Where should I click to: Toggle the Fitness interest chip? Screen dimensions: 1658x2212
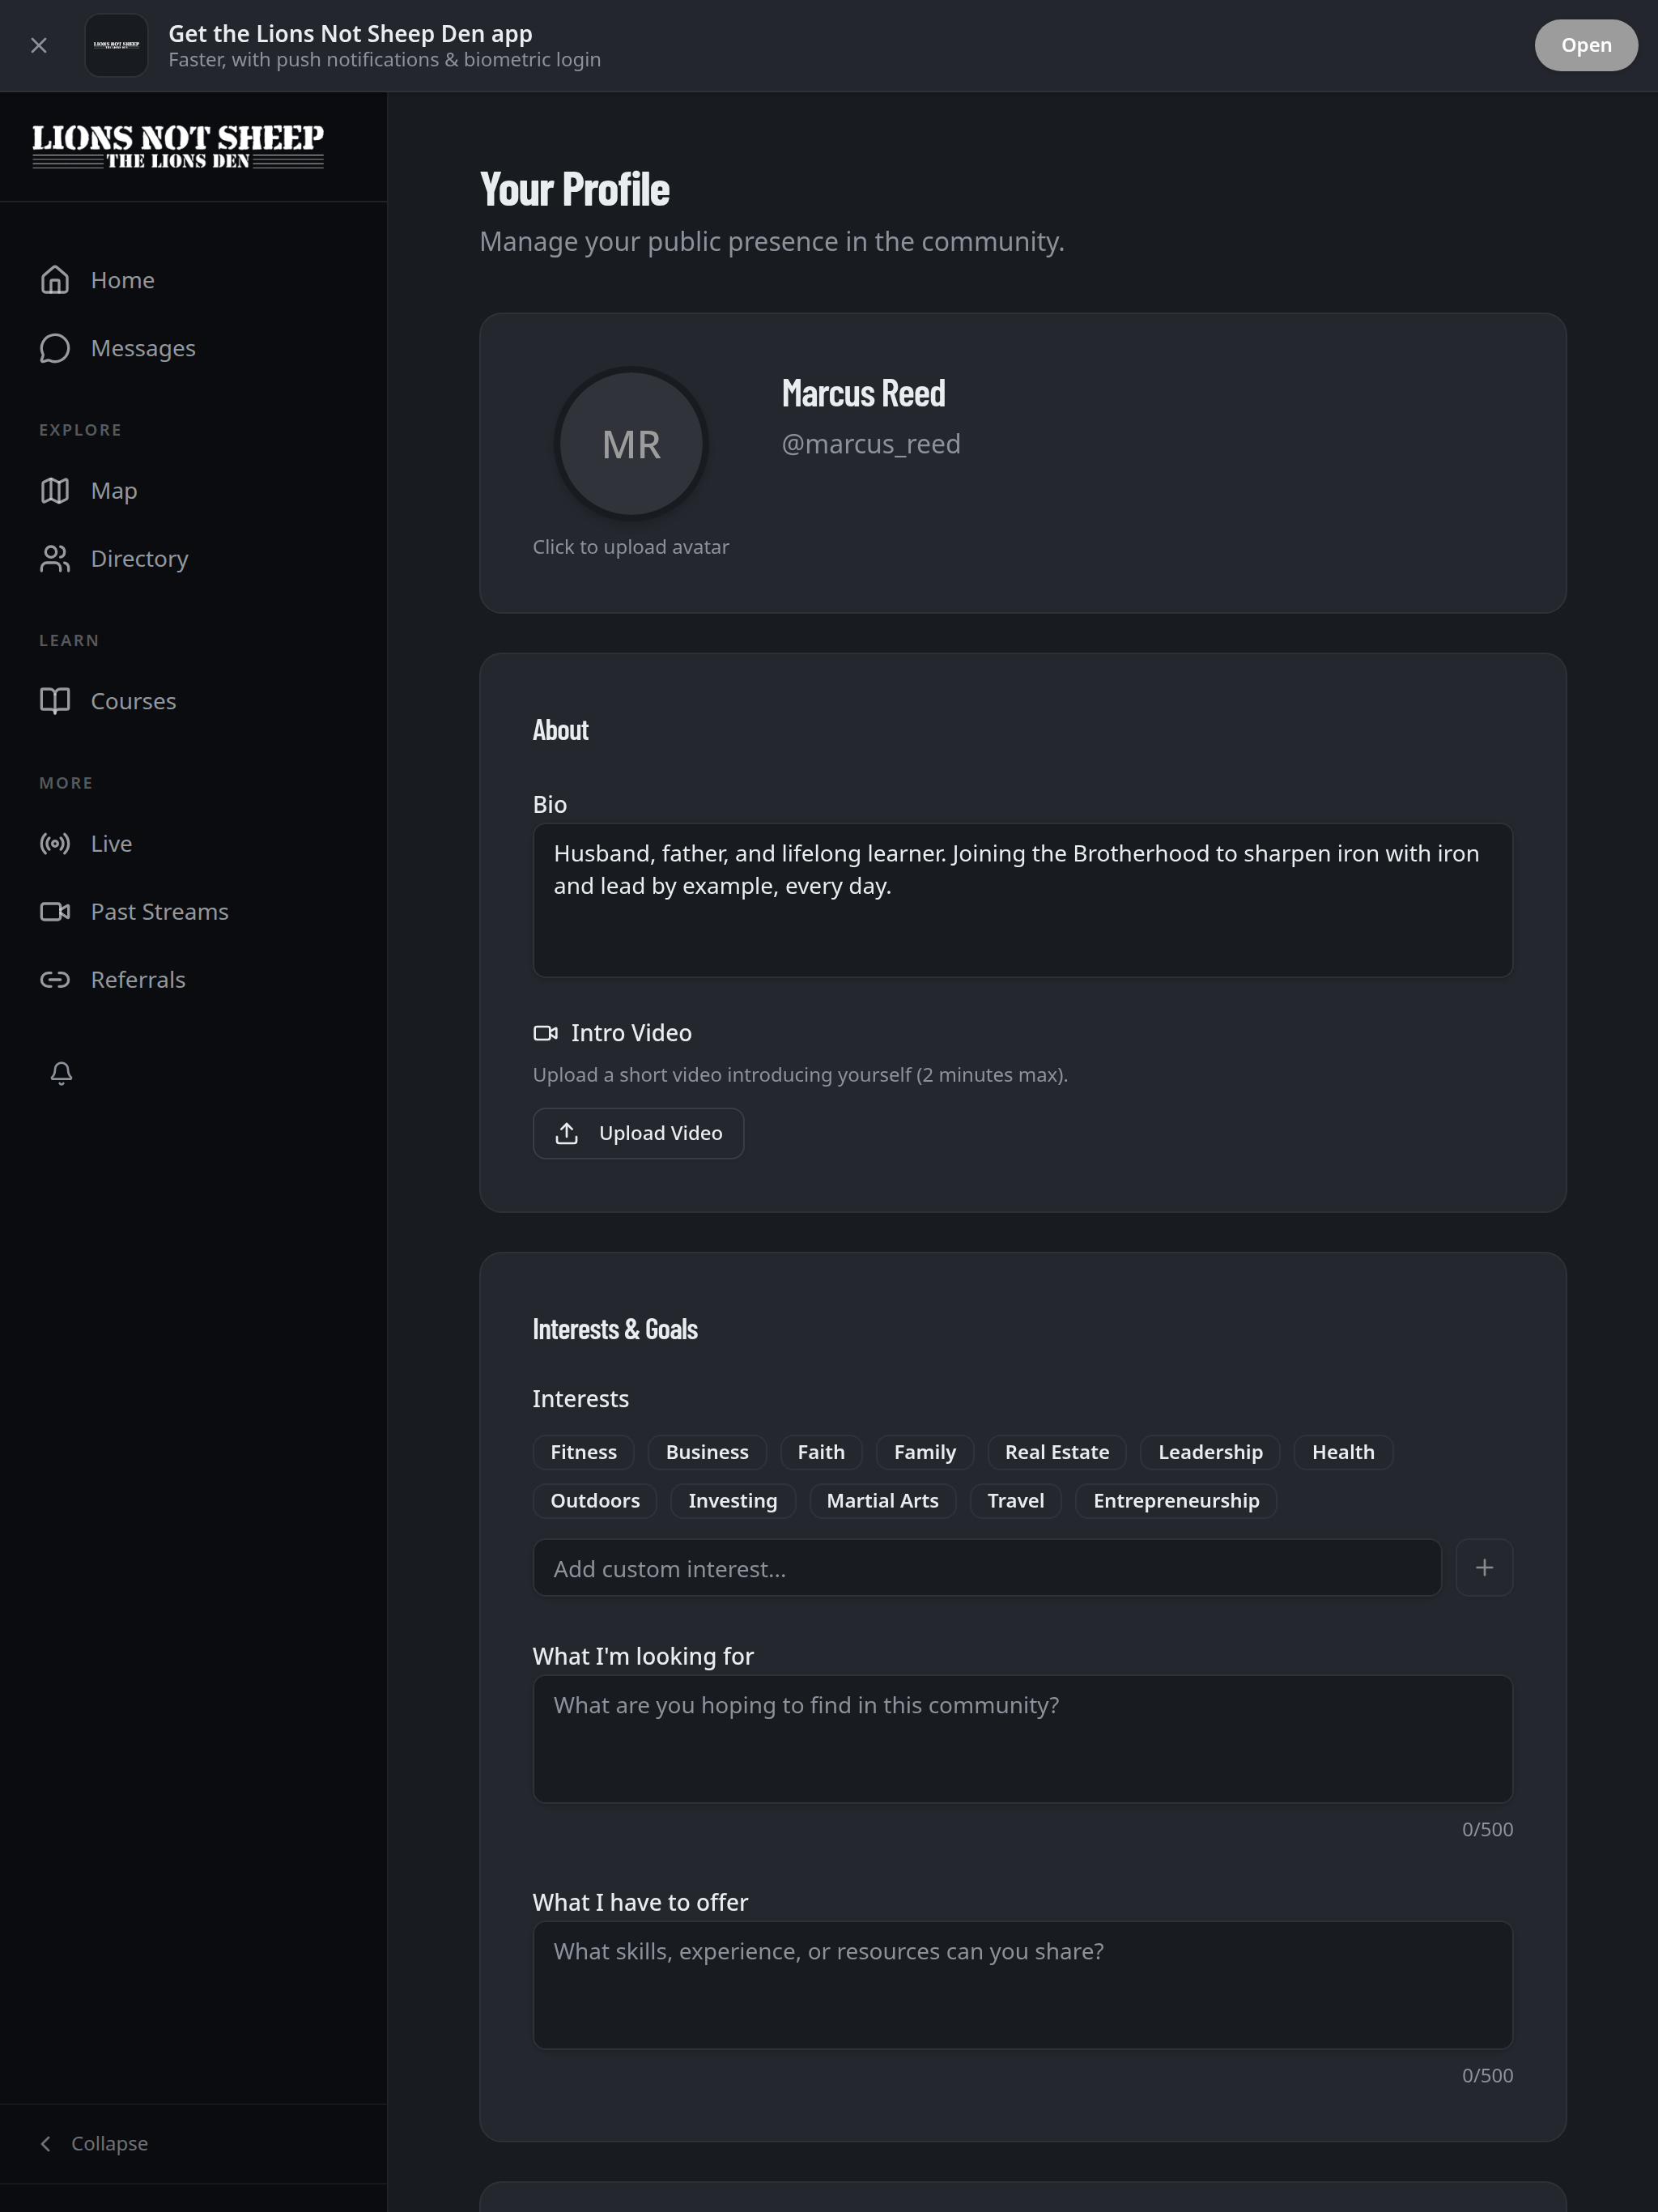click(x=584, y=1452)
